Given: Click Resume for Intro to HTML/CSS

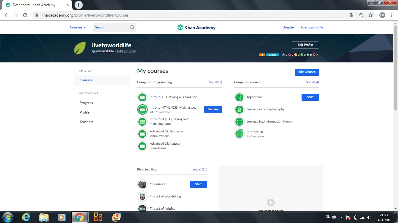Looking at the screenshot, I should 213,109.
